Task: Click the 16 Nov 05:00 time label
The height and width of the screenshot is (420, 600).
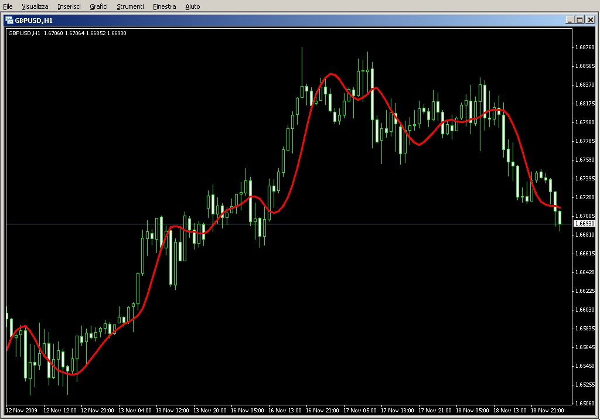Action: pos(247,411)
